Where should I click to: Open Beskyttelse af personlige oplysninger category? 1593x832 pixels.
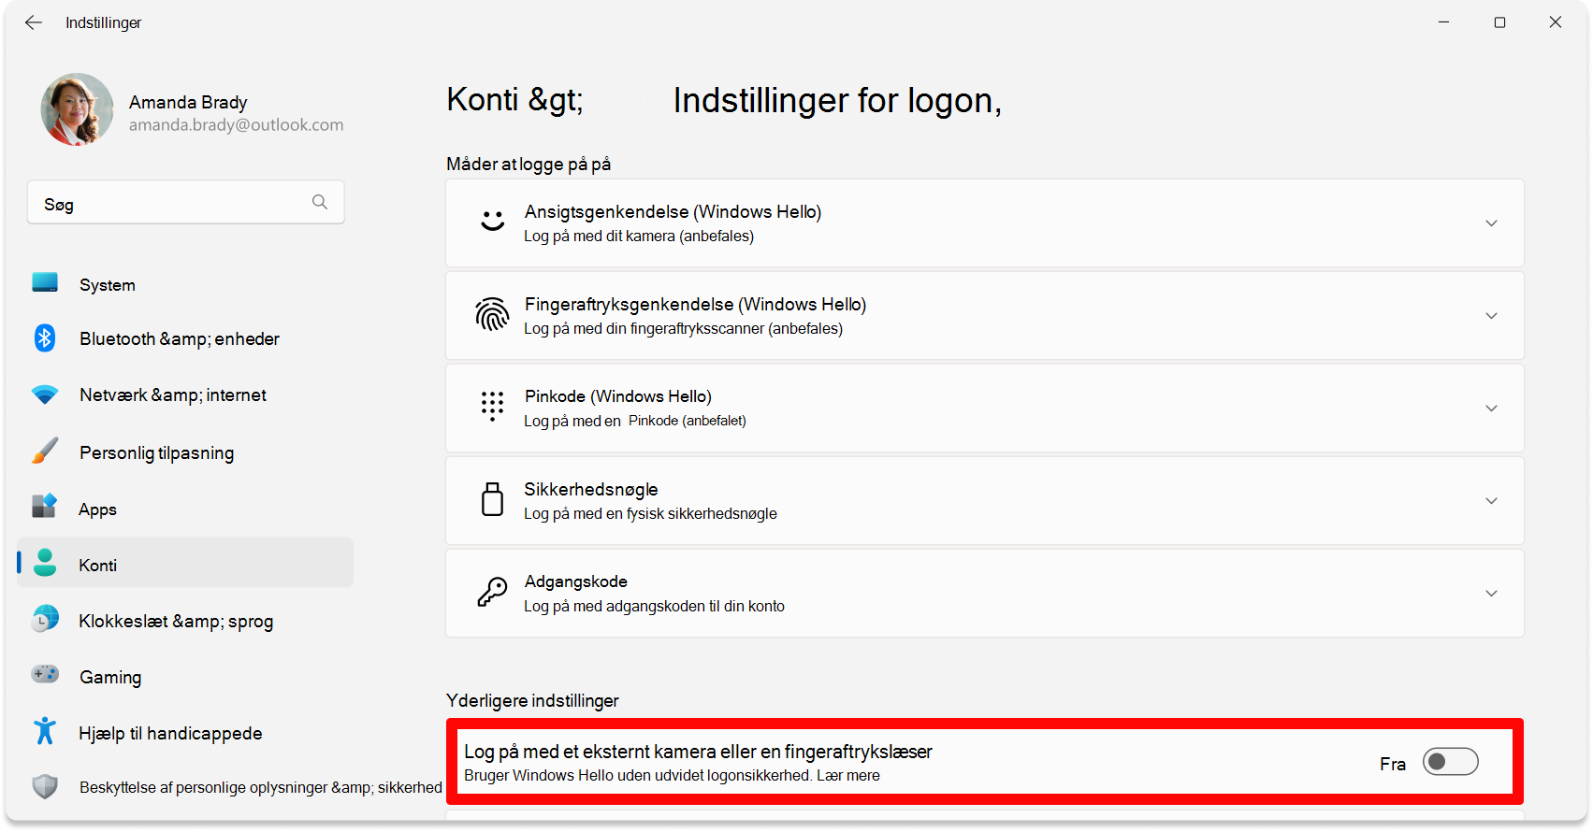tap(260, 787)
